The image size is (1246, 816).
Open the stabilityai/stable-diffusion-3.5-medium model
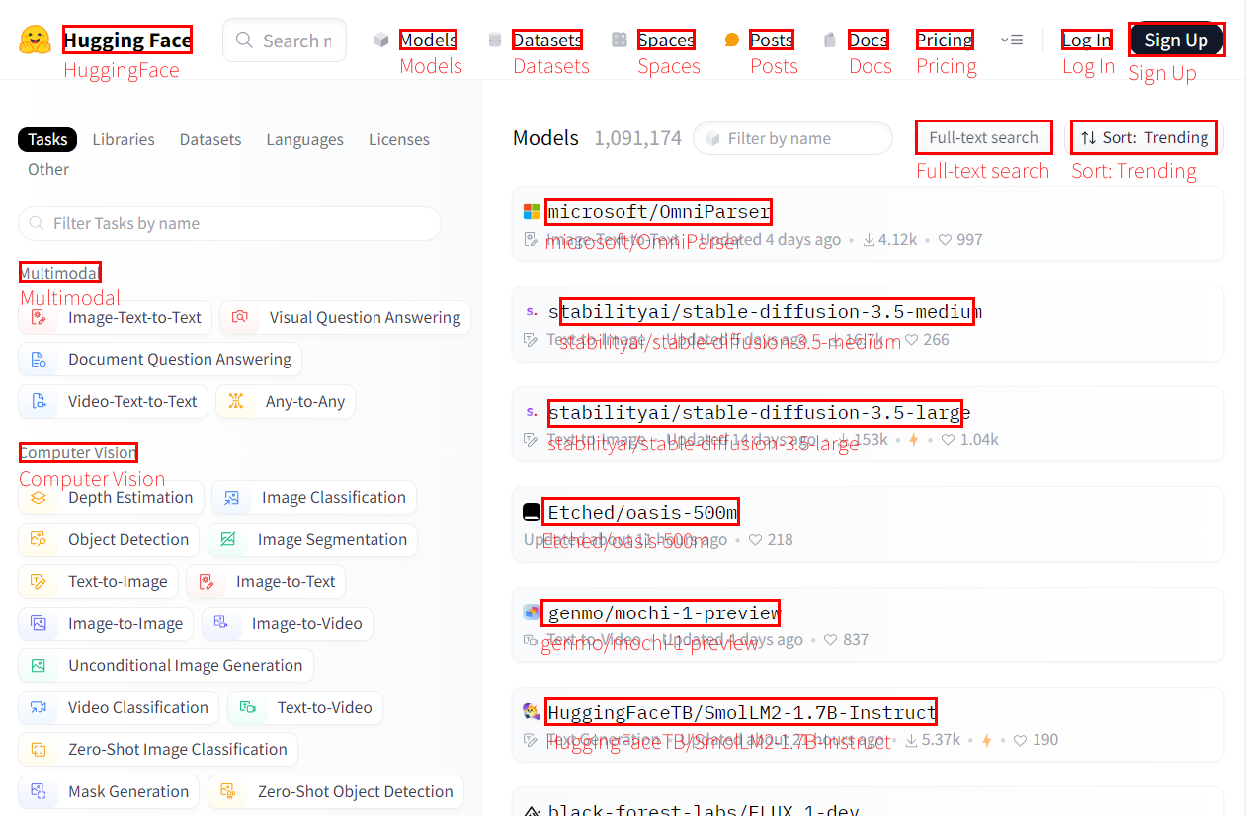[766, 312]
